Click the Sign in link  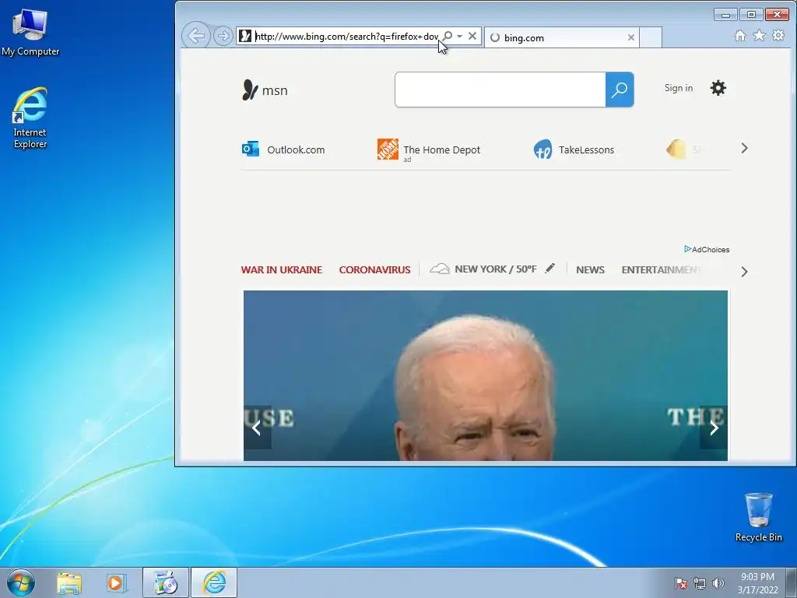pyautogui.click(x=679, y=88)
